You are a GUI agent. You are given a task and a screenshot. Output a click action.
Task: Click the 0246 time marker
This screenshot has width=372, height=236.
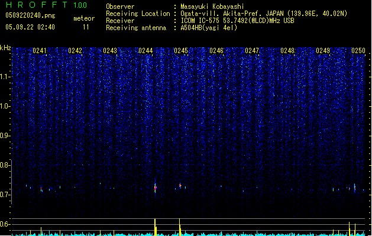pos(216,51)
